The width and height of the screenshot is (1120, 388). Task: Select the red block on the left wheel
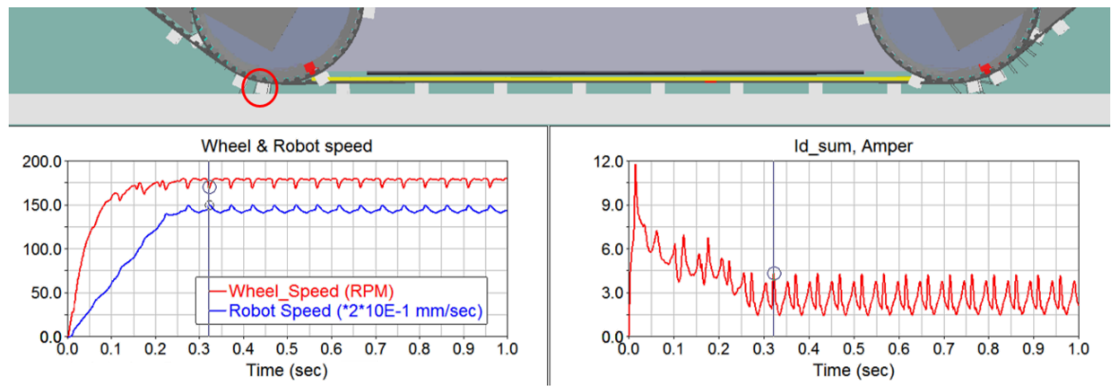pos(309,68)
